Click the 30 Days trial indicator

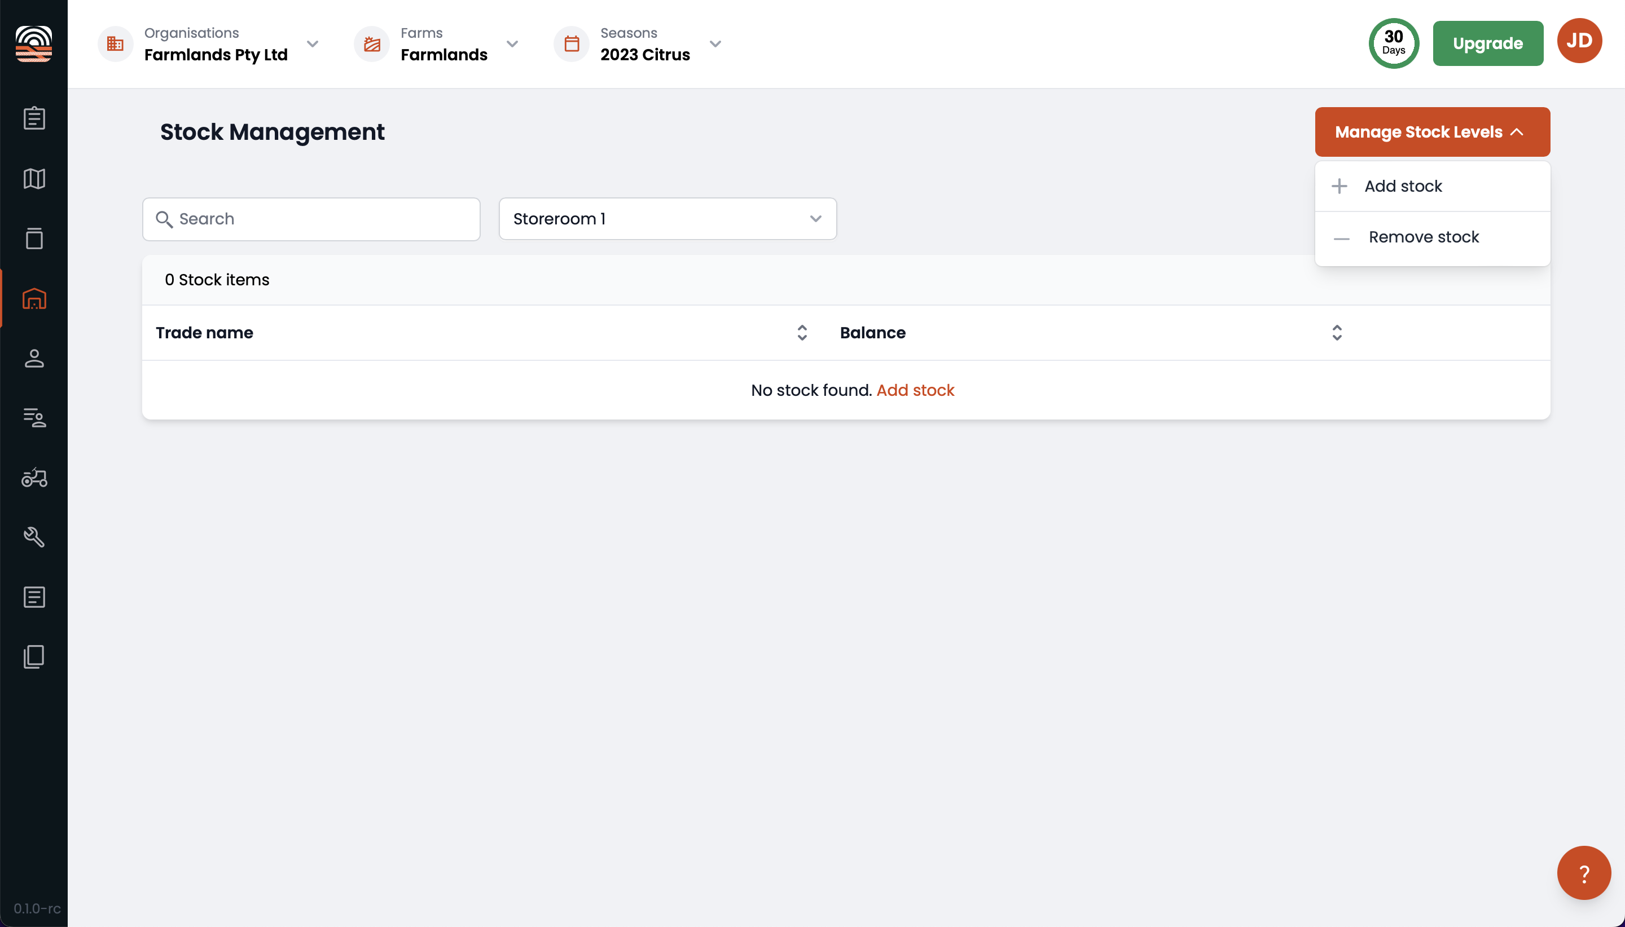click(1394, 43)
